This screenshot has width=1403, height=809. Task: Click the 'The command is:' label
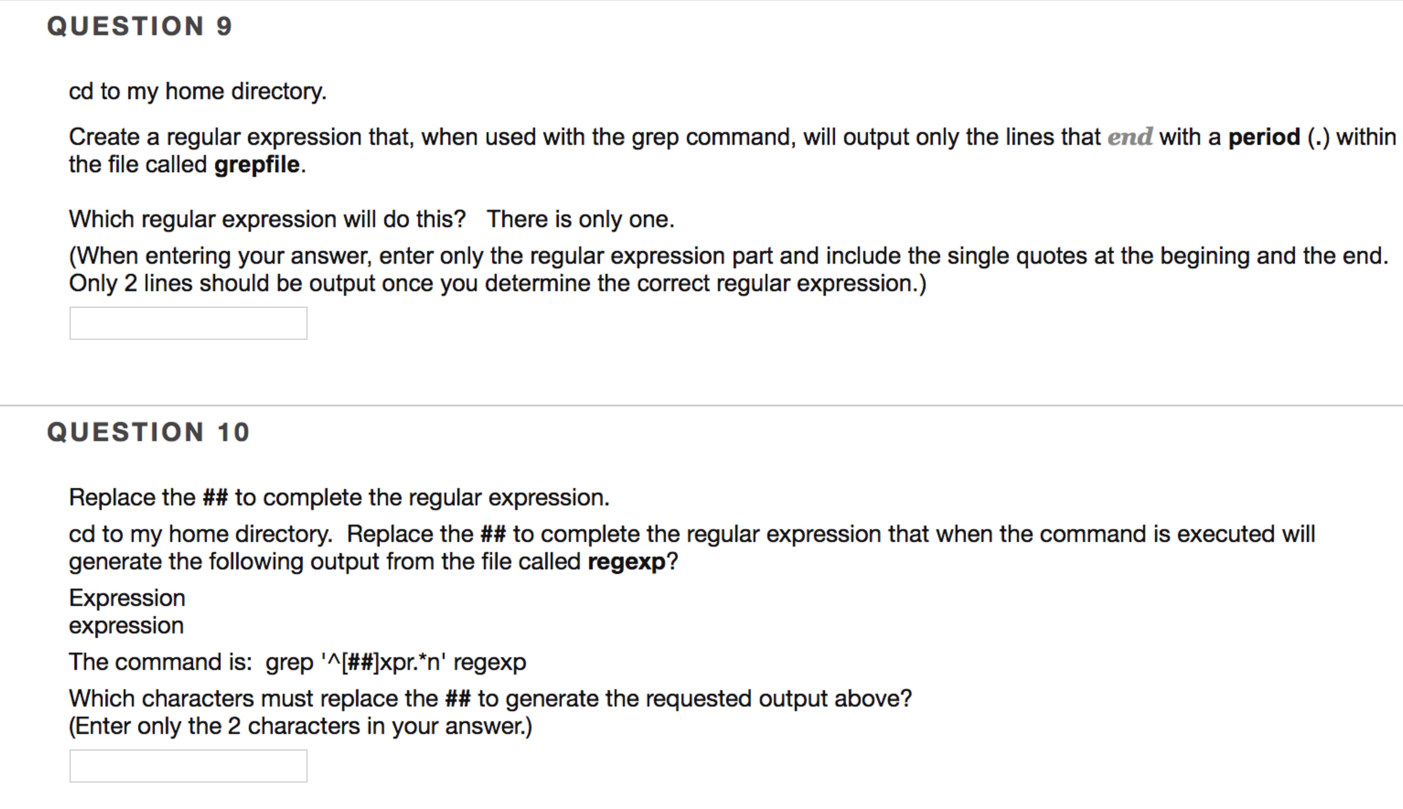point(160,662)
